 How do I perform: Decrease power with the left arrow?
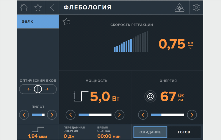(x=70, y=115)
